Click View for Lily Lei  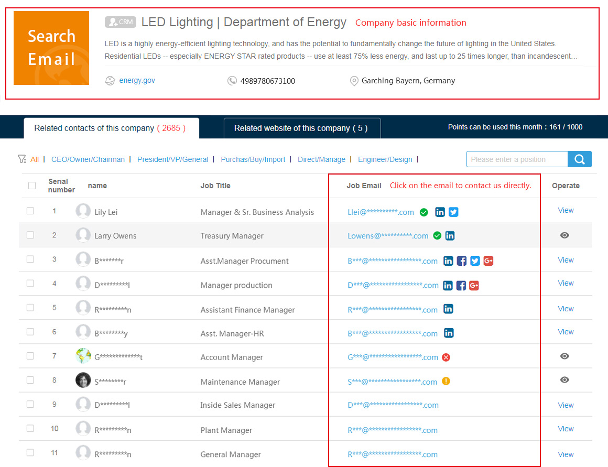566,210
